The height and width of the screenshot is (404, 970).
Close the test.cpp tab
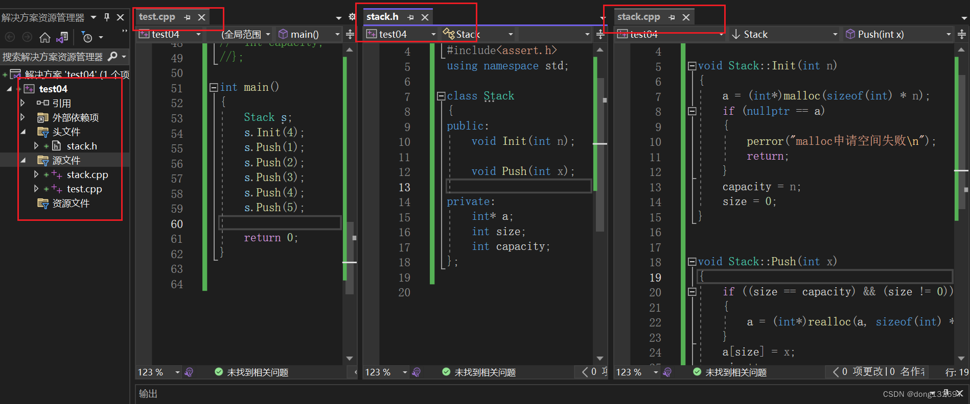[x=202, y=17]
